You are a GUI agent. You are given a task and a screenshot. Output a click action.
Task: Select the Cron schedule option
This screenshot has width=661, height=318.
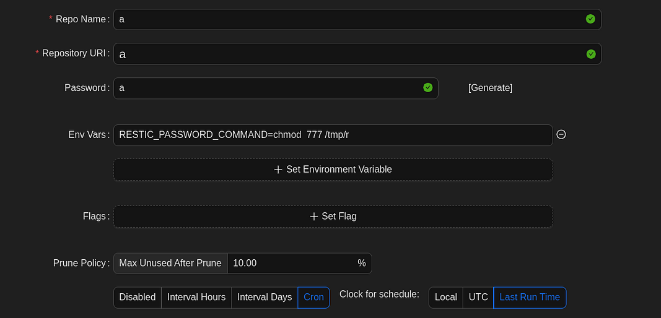tap(313, 298)
